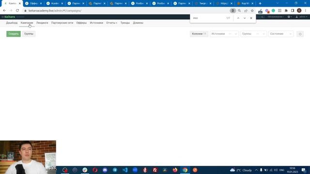Open the Windows notification center icon

pos(304,170)
